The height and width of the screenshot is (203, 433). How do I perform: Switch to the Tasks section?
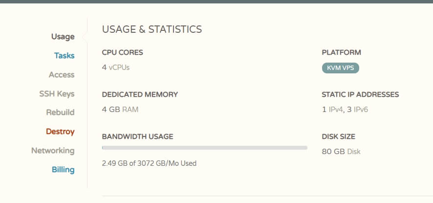click(64, 56)
